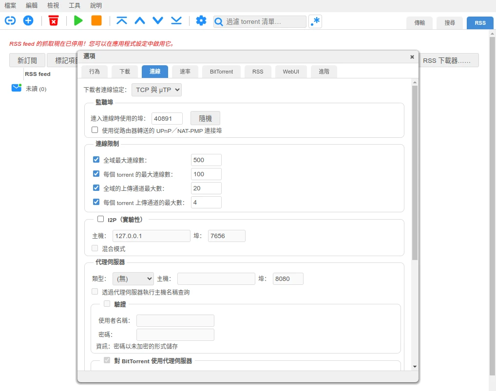Open options via blue gear icon

[x=201, y=20]
